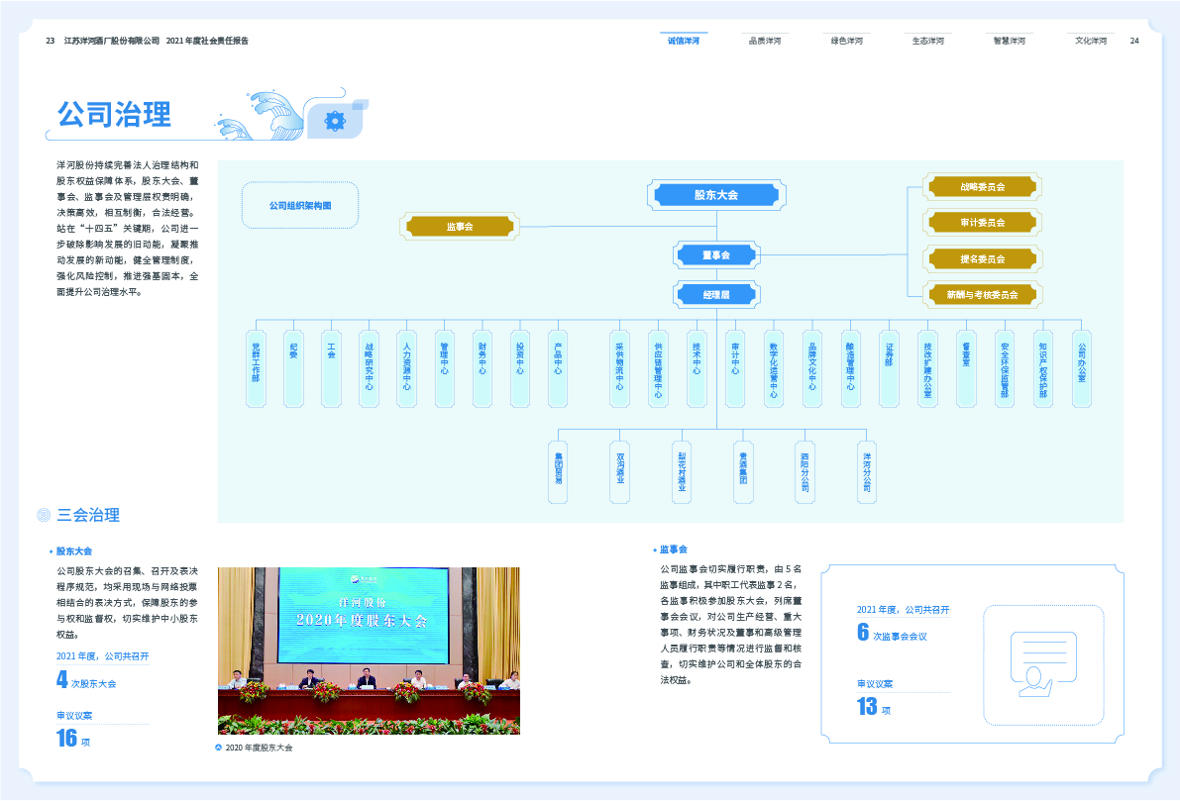Screen dimensions: 1180x801
Task: Click the 财务中心 department node
Action: [x=483, y=368]
